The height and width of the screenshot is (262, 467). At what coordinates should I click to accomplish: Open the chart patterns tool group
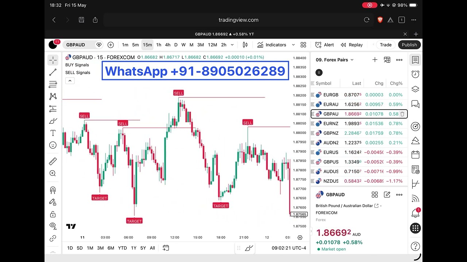[x=53, y=96]
